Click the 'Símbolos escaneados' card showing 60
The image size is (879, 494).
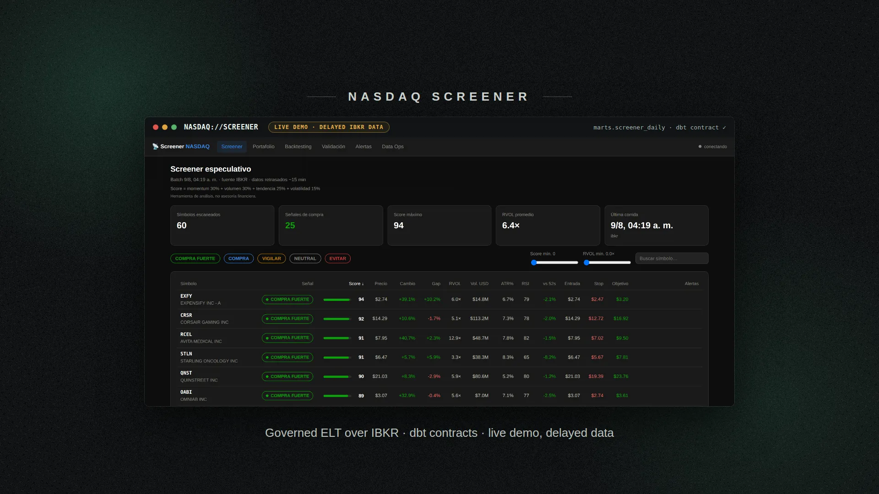(222, 226)
